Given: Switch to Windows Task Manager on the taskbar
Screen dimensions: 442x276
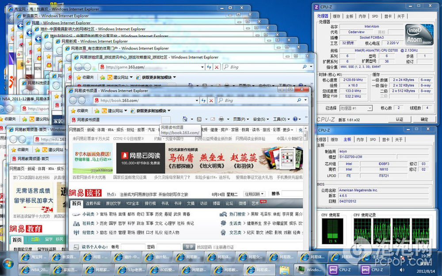Looking at the screenshot, I should [x=309, y=269].
